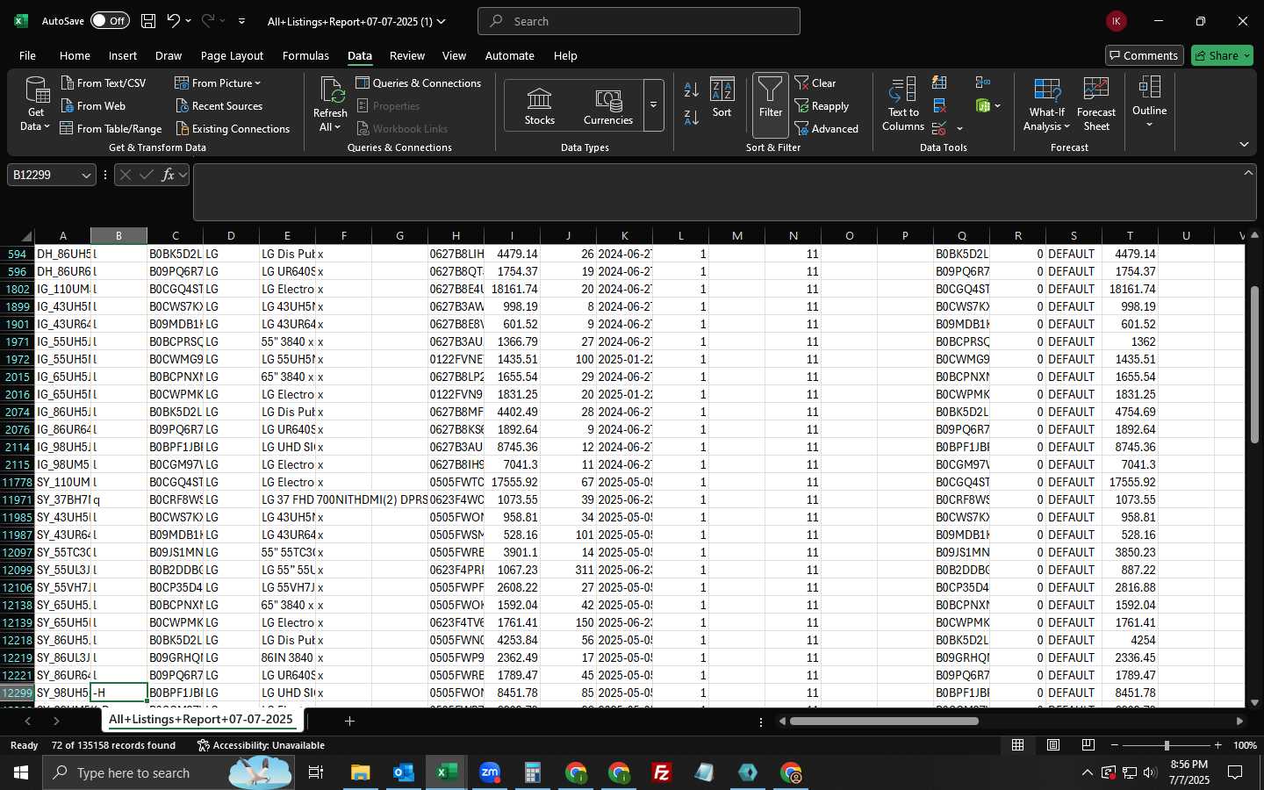Open the Page Layout tab
The image size is (1264, 790).
232,55
